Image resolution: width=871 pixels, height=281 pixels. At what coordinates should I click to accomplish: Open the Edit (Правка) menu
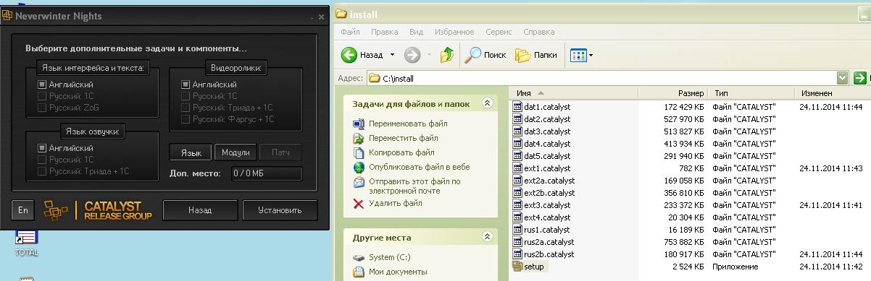384,32
